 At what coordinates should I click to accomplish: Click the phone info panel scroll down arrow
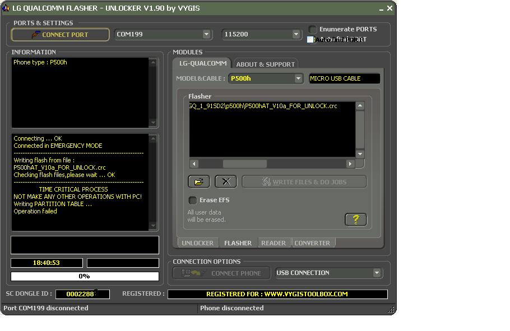click(x=153, y=123)
